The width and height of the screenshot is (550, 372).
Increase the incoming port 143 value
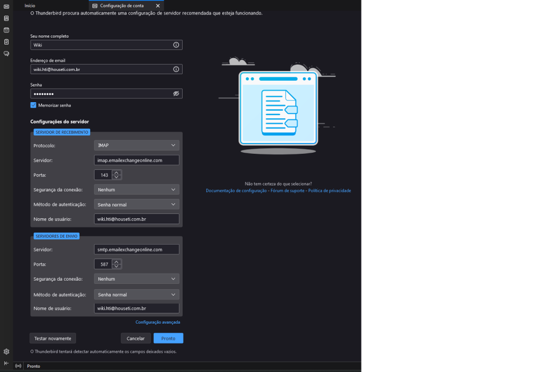point(117,173)
